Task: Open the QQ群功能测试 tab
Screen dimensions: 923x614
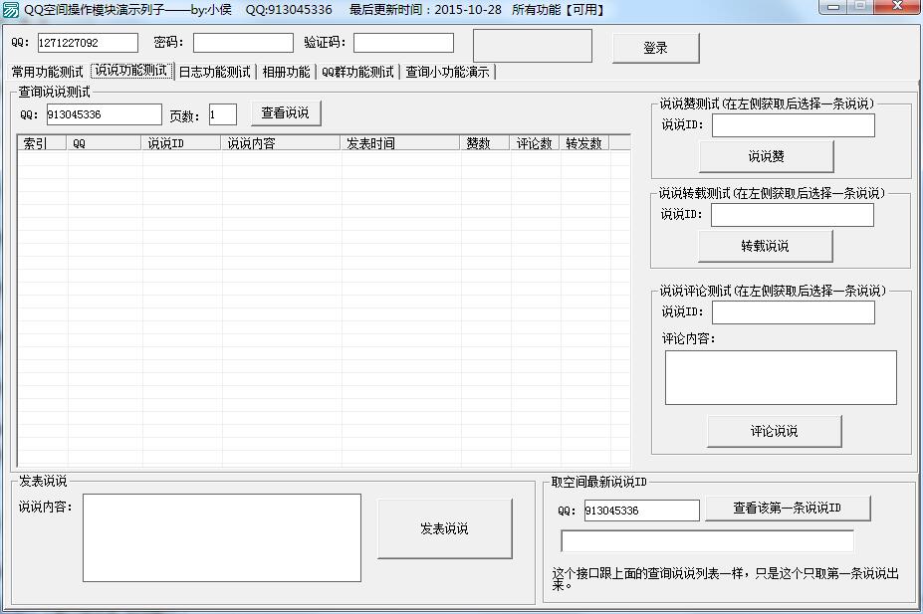Action: [x=357, y=72]
